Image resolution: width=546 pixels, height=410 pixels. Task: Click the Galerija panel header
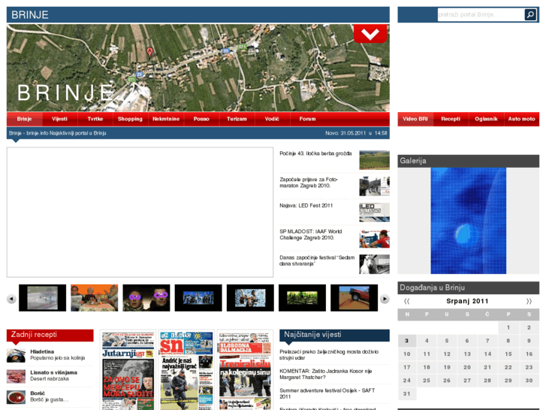click(469, 161)
